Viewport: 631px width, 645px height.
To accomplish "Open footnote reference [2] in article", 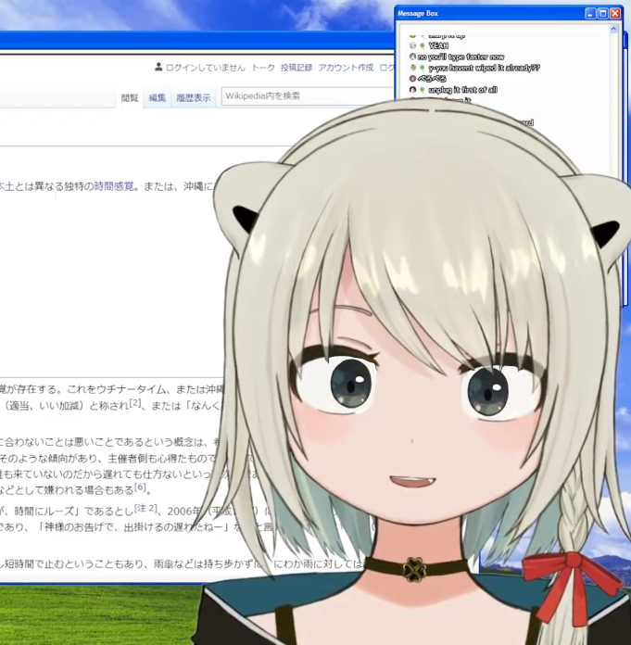I will (135, 403).
